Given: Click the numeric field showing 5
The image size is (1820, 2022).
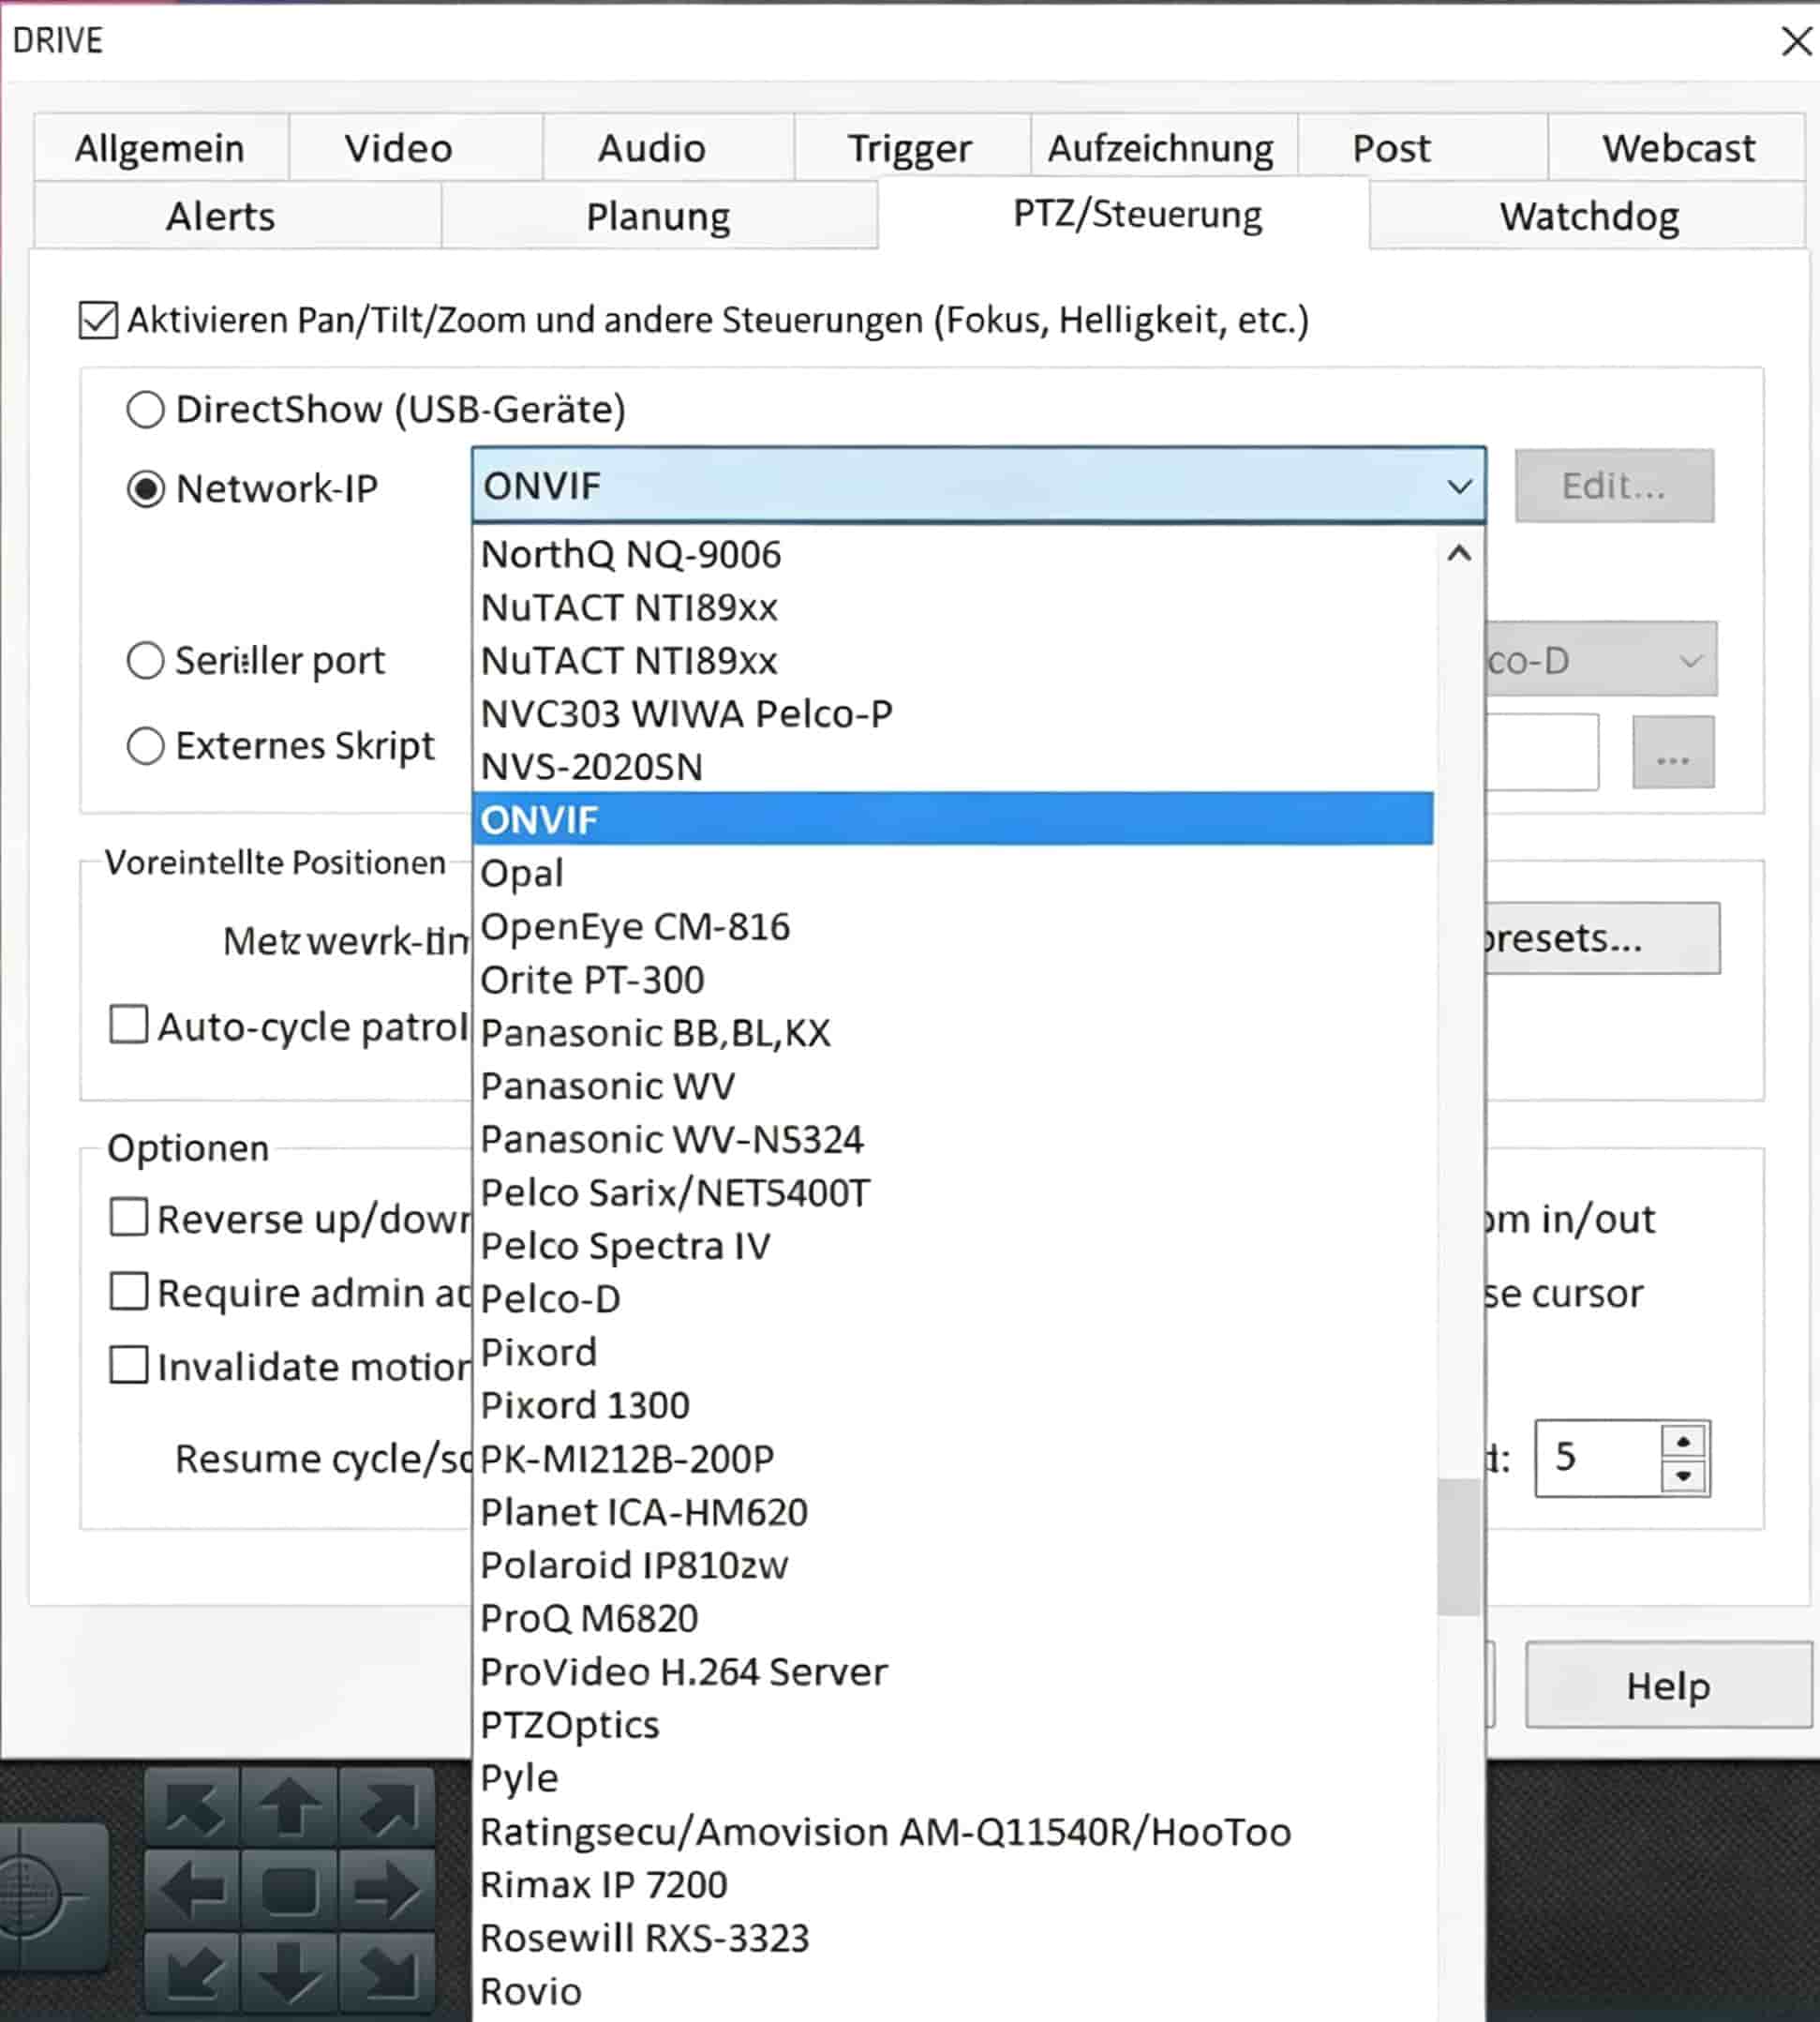Looking at the screenshot, I should [1598, 1458].
